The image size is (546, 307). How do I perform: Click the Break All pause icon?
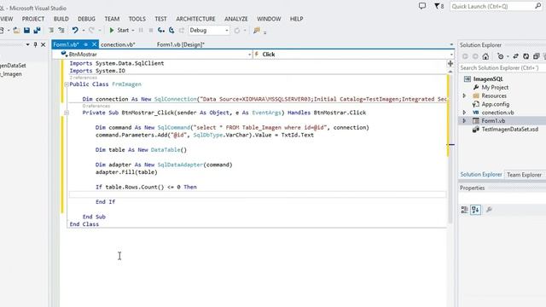click(x=141, y=31)
